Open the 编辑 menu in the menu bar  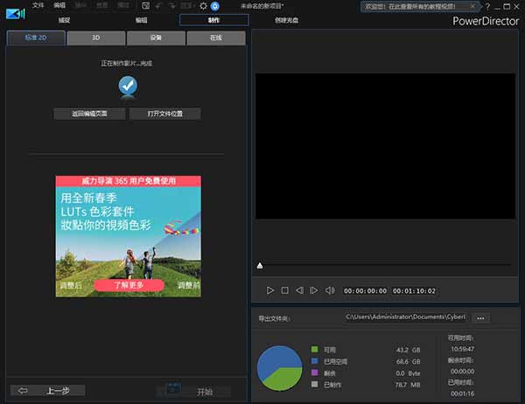point(59,5)
